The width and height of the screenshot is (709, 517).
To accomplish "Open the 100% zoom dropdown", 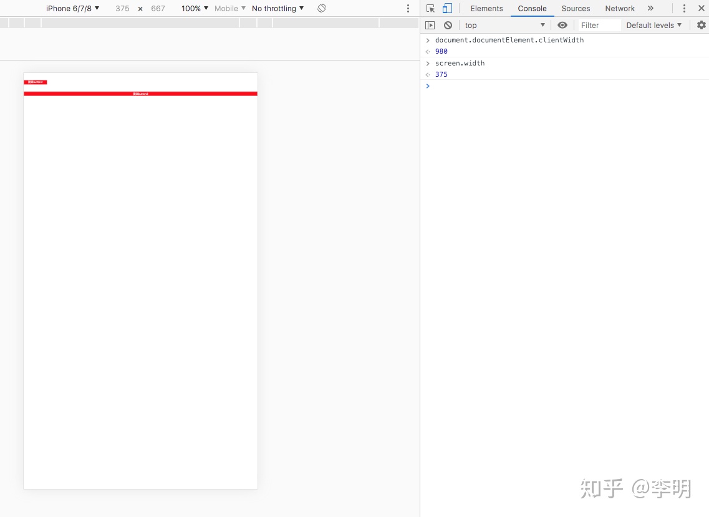I will [x=195, y=9].
